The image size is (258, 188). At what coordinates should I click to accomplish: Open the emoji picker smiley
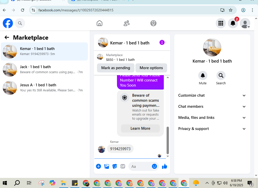pos(154,166)
